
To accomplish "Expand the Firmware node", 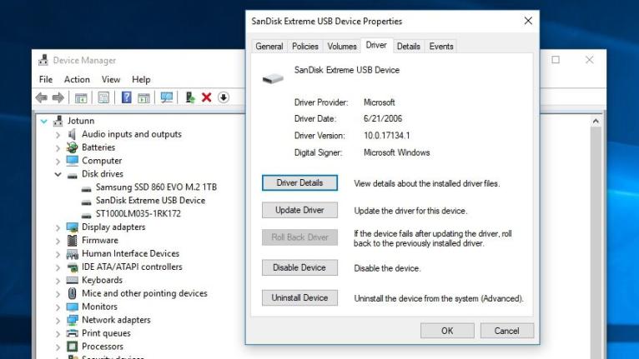I will click(58, 241).
